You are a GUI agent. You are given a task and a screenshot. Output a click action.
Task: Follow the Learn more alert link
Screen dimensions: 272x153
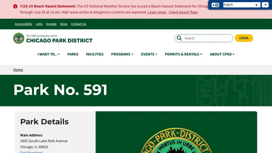pos(157,12)
